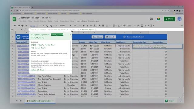Viewport: 194px width, 109px height.
Task: Select the Commission Rate column header cell
Action: [140, 42]
